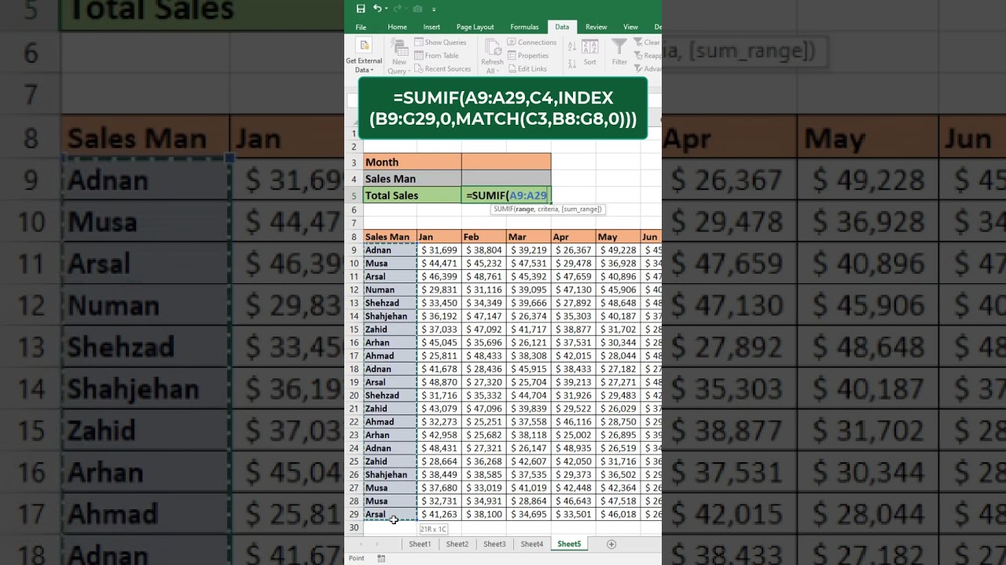Click the 'Mar' column header cell
The height and width of the screenshot is (565, 1006).
(529, 236)
